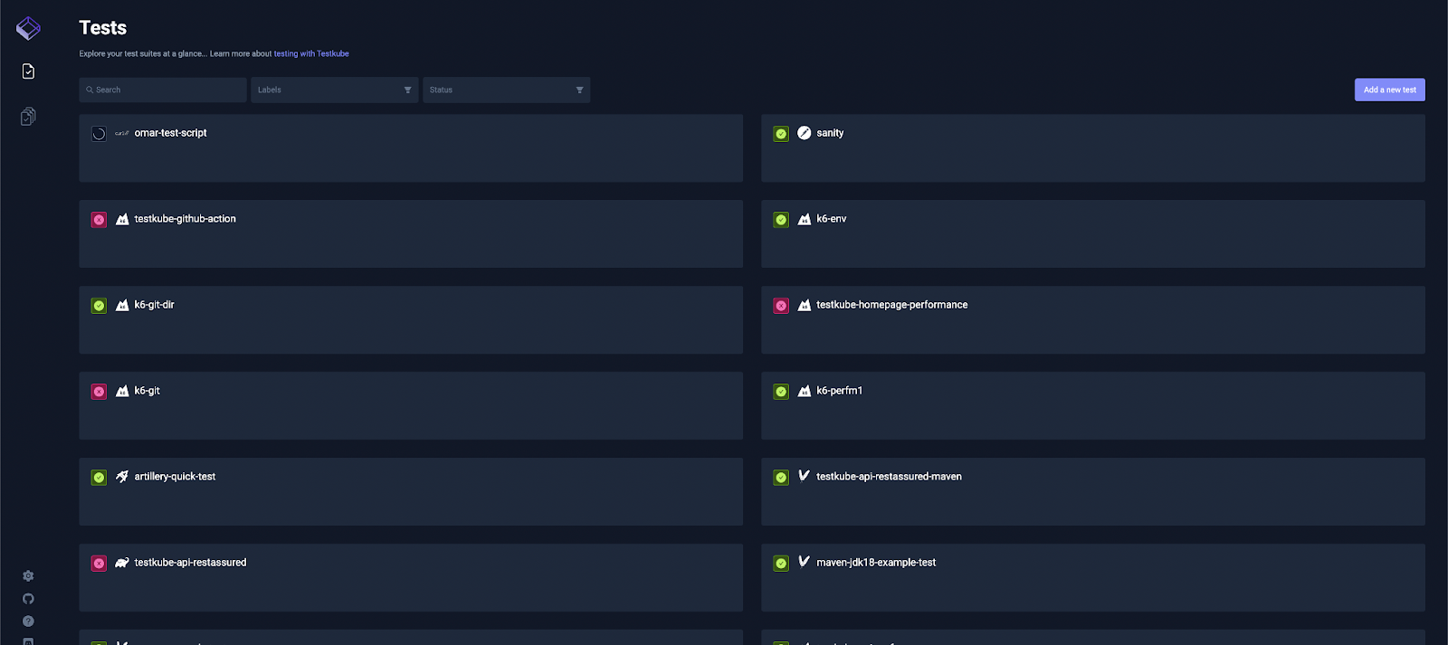Screen dimensions: 1448x645
Task: Open the sanity test
Action: [x=1092, y=147]
